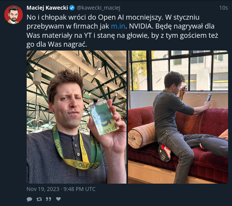Click the retweet arrows icon

pos(39,199)
